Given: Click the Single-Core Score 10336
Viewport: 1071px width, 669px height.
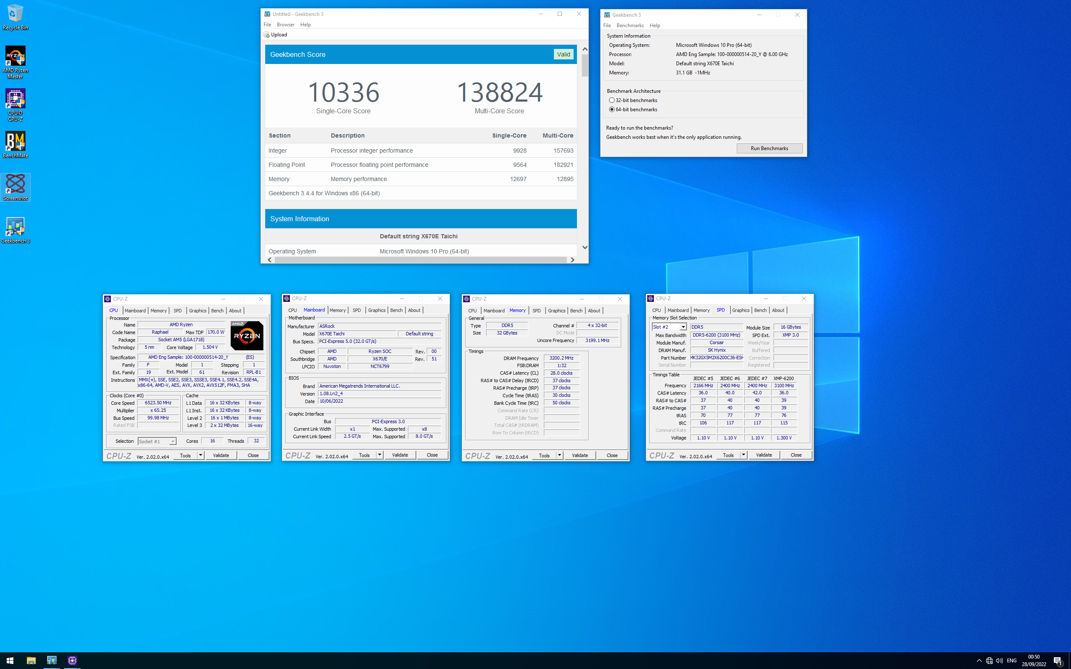Looking at the screenshot, I should pyautogui.click(x=343, y=92).
